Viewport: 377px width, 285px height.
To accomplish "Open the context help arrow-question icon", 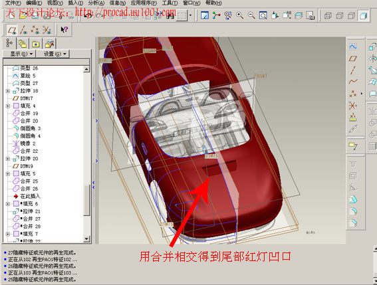I will point(64,30).
